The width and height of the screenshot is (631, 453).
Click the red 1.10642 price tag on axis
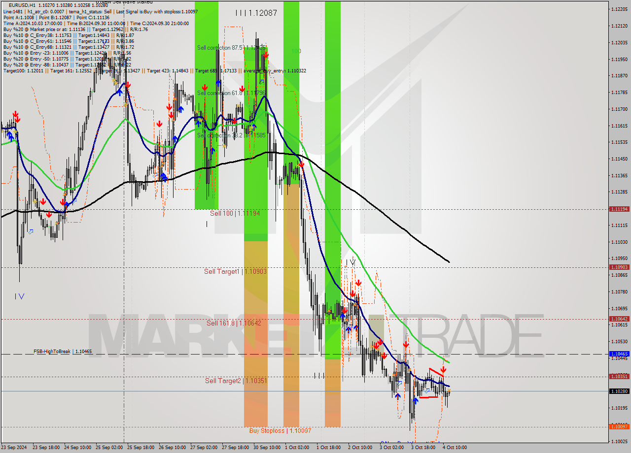pos(619,319)
